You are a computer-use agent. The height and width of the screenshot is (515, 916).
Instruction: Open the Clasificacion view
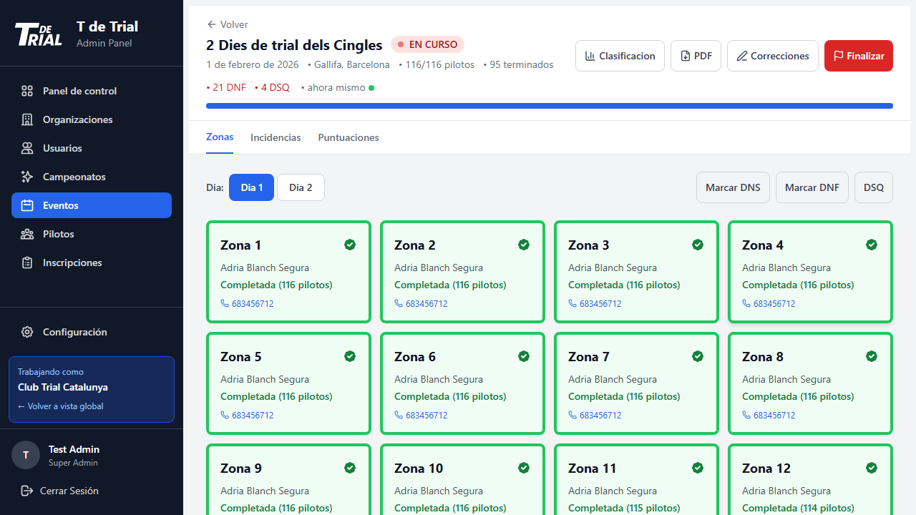click(x=620, y=56)
